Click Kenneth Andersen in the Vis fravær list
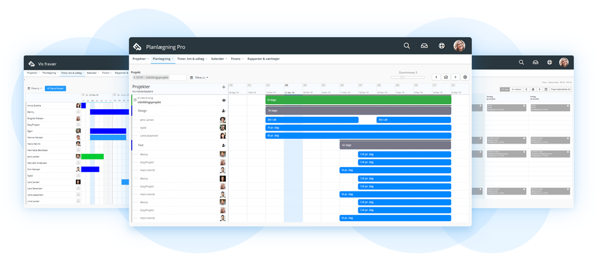Viewport: 599px width, 278px height. click(x=37, y=163)
